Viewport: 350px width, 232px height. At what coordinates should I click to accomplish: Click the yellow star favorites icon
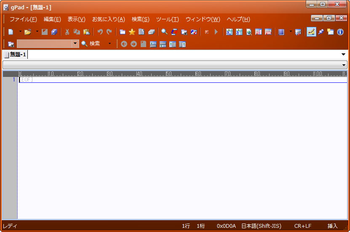click(x=132, y=32)
